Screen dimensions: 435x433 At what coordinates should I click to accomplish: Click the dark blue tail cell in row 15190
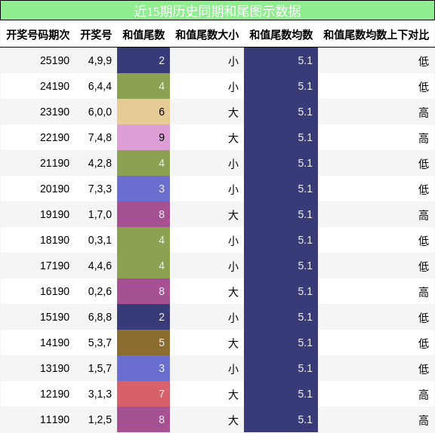[x=143, y=317]
